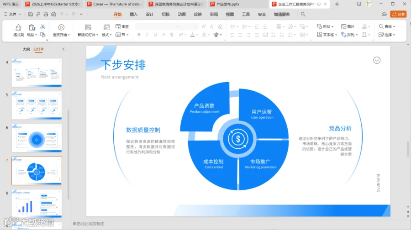Click the Print Preview icon
Viewport: 411px width, 230px height.
click(x=53, y=14)
